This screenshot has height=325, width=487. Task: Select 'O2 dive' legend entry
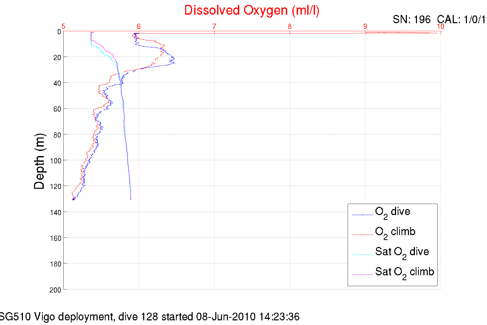click(x=393, y=213)
